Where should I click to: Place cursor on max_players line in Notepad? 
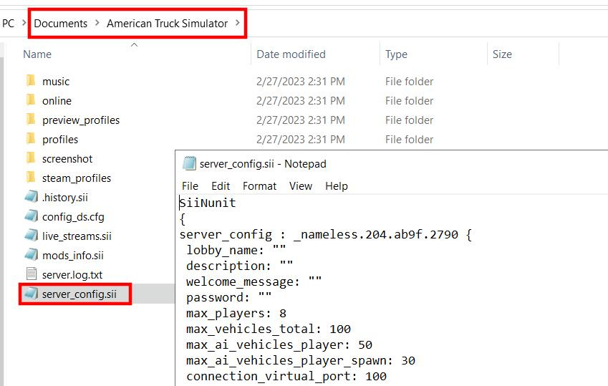point(236,314)
